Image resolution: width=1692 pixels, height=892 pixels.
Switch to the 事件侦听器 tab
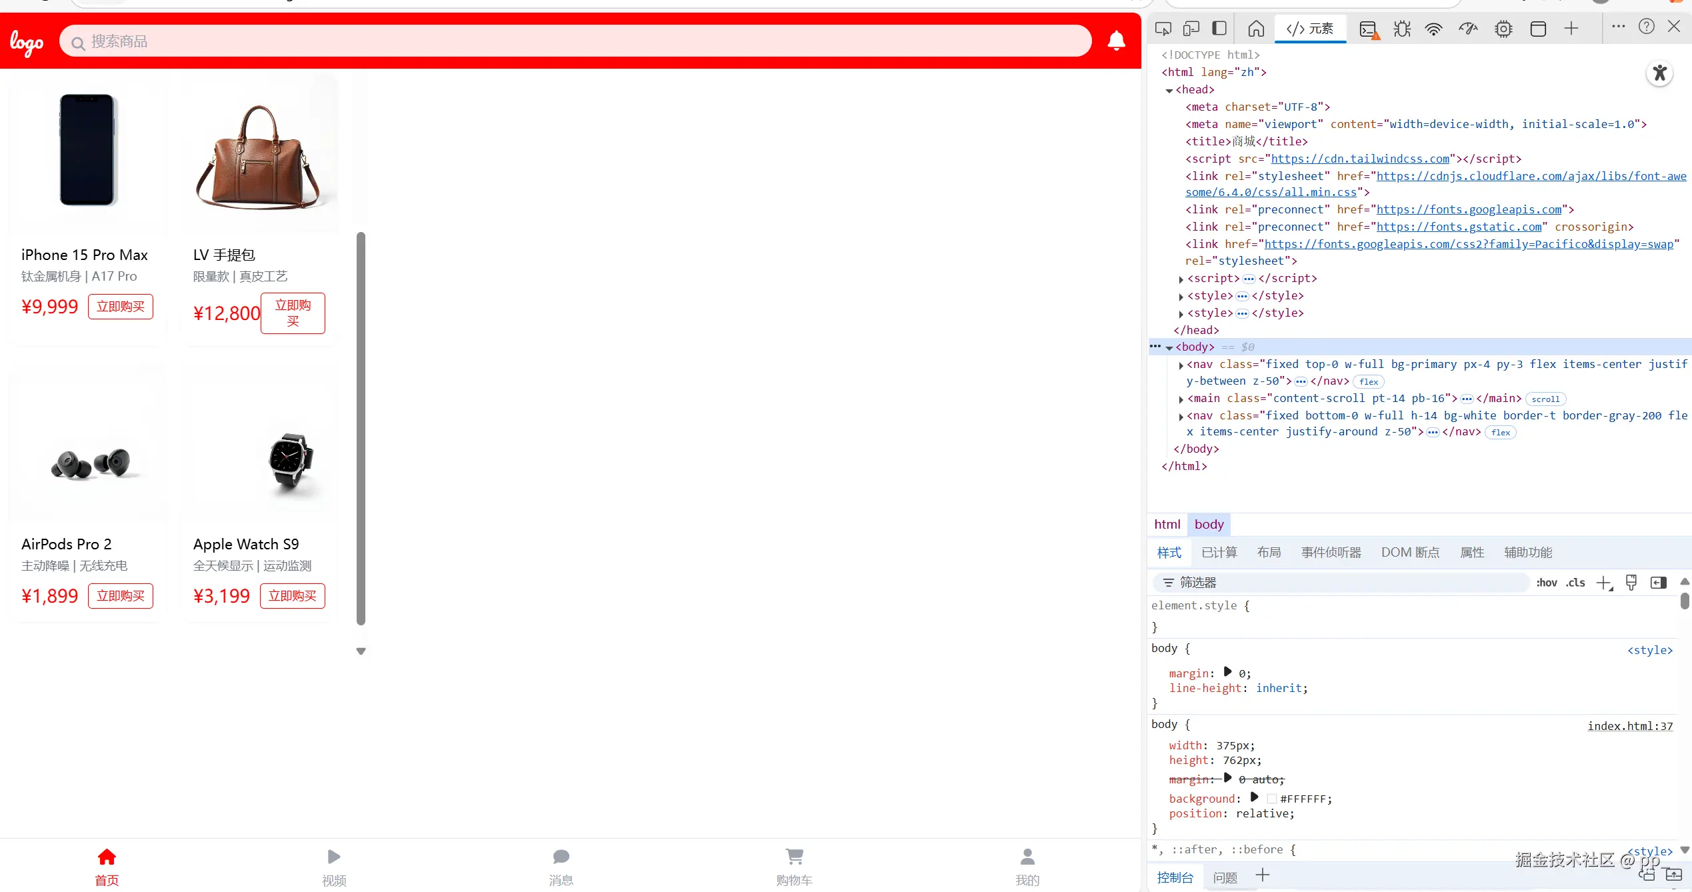[x=1331, y=553]
